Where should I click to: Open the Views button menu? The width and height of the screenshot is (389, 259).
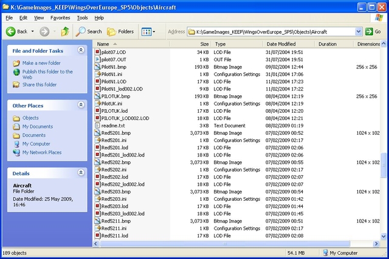coord(148,32)
